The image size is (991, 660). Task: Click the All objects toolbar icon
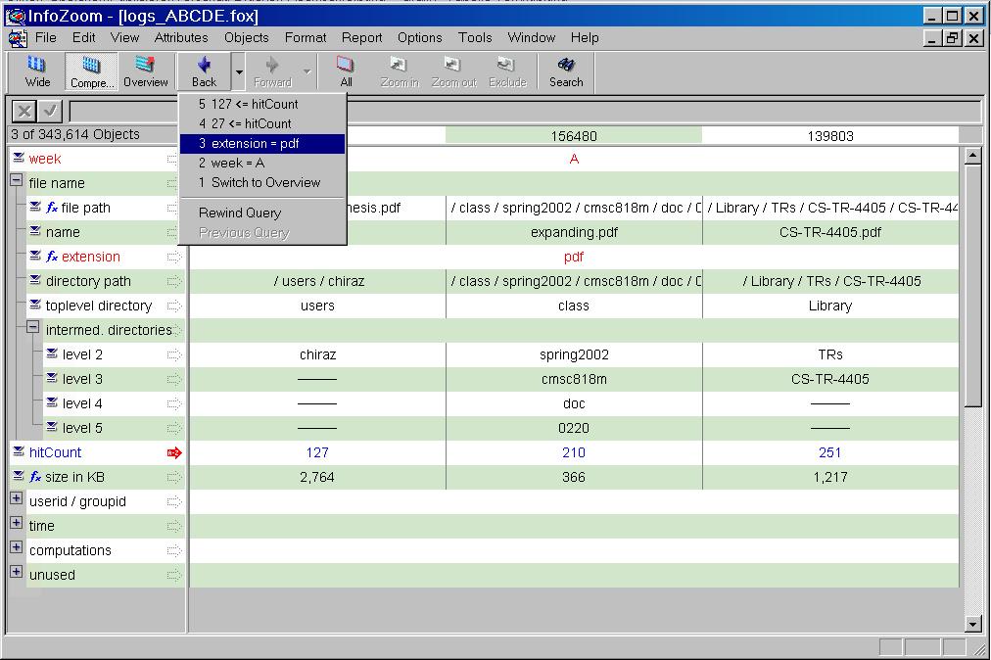[x=346, y=71]
